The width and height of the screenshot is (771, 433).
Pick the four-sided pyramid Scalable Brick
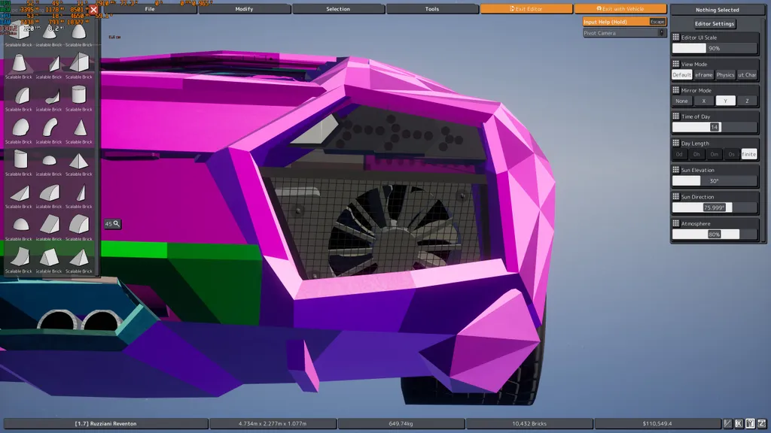78,161
